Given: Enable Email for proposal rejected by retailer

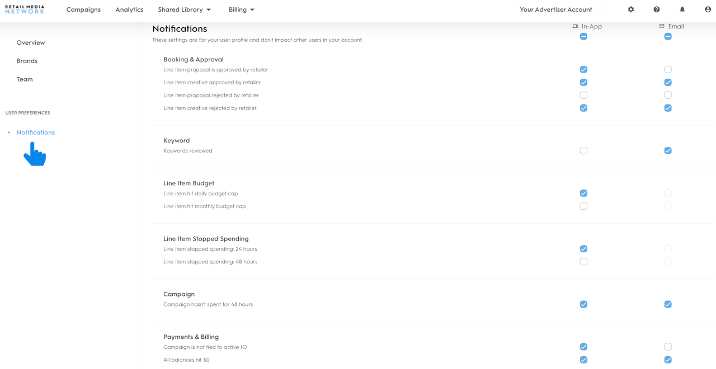Looking at the screenshot, I should click(x=668, y=95).
